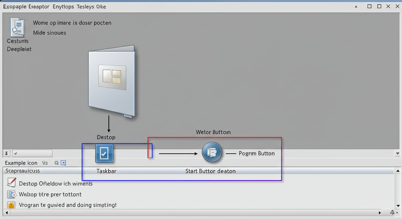Image resolution: width=402 pixels, height=219 pixels.
Task: Select the orange icon beside Vrogran te guwed entry
Action: point(11,205)
